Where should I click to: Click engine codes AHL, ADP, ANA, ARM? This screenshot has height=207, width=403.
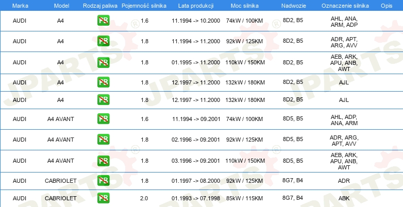[344, 120]
